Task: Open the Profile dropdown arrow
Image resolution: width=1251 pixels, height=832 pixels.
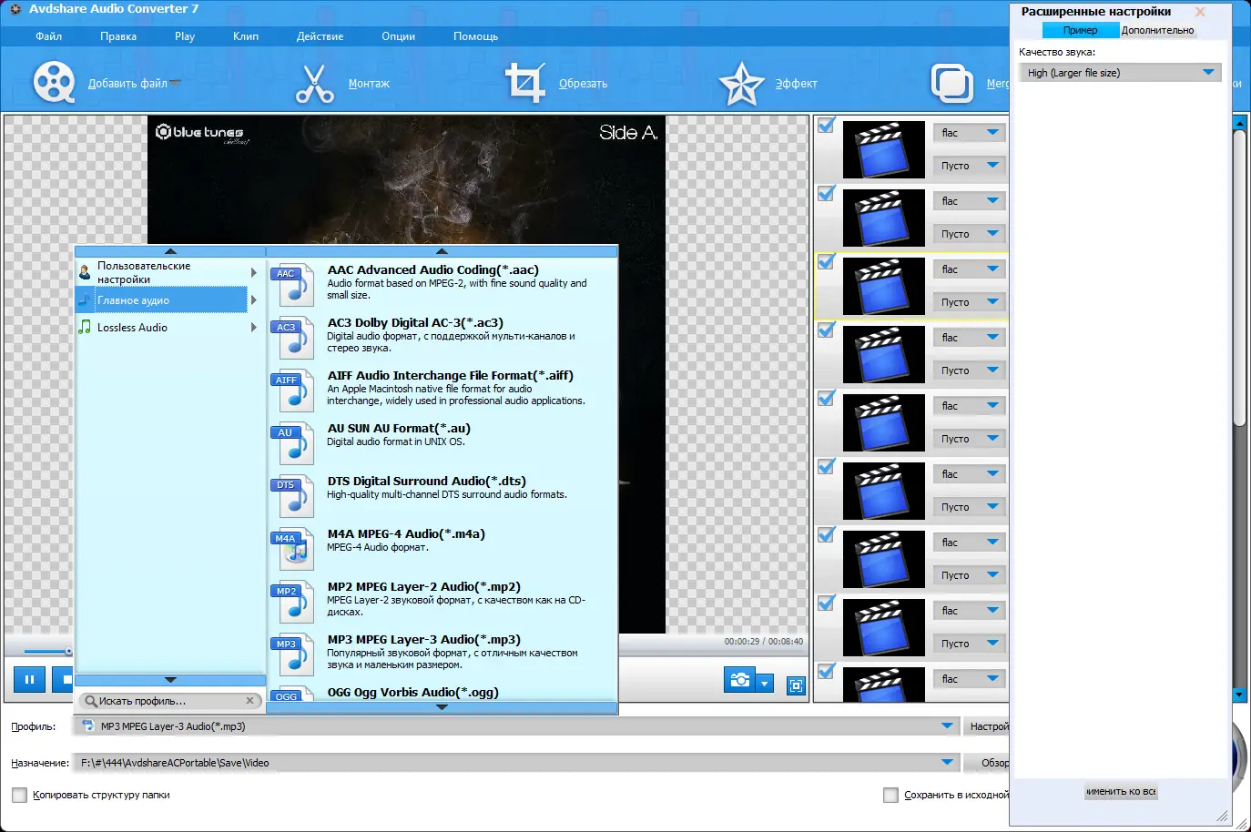Action: click(x=947, y=725)
